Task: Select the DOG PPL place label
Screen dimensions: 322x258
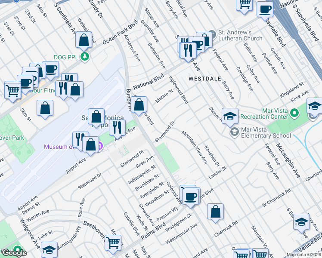Action: point(66,57)
